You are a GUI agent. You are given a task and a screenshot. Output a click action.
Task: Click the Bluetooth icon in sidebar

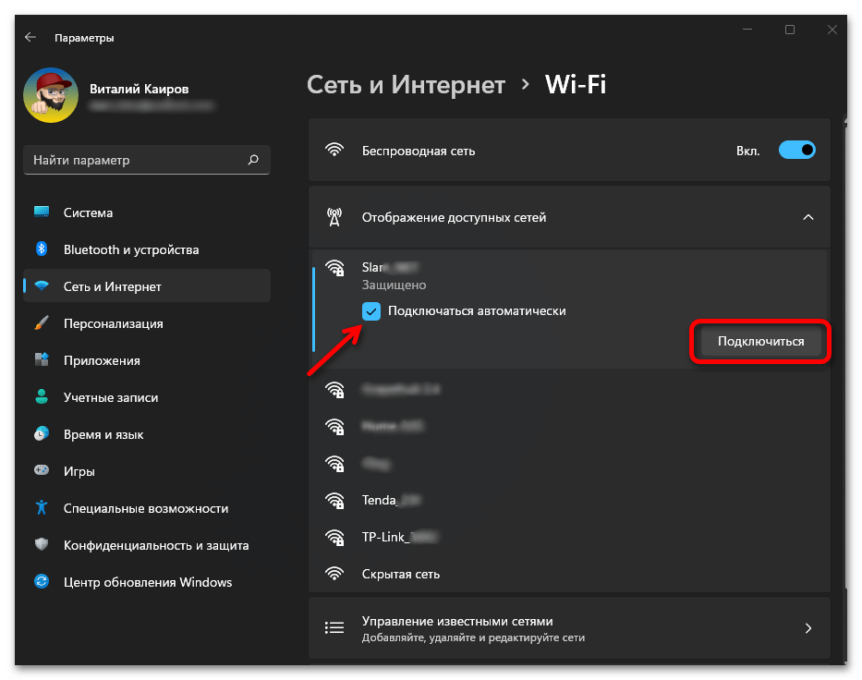(x=42, y=249)
